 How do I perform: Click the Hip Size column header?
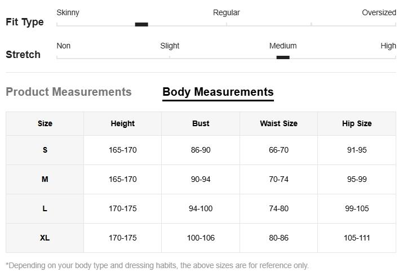point(357,123)
